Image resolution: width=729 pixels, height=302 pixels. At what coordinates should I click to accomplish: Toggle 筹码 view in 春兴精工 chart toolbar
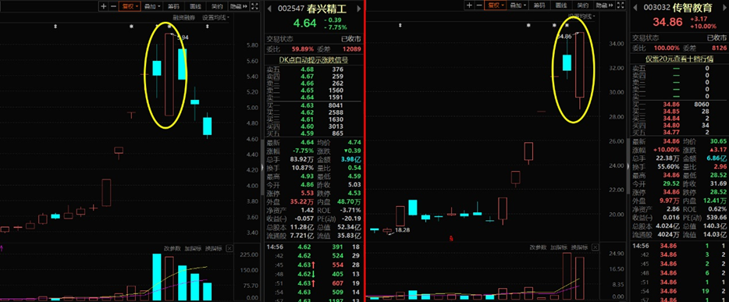pyautogui.click(x=174, y=6)
